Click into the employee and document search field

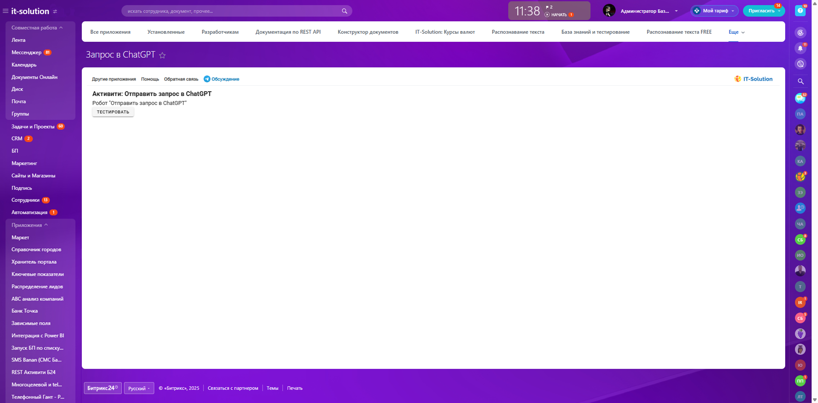coord(232,11)
